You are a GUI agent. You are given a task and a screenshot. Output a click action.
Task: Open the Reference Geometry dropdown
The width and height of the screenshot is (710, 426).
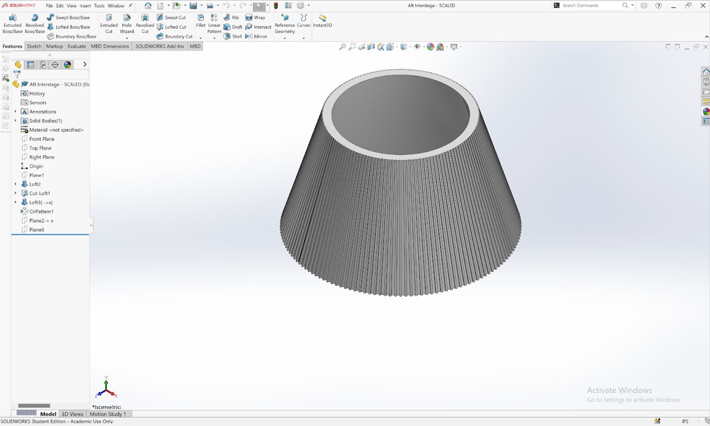(285, 38)
